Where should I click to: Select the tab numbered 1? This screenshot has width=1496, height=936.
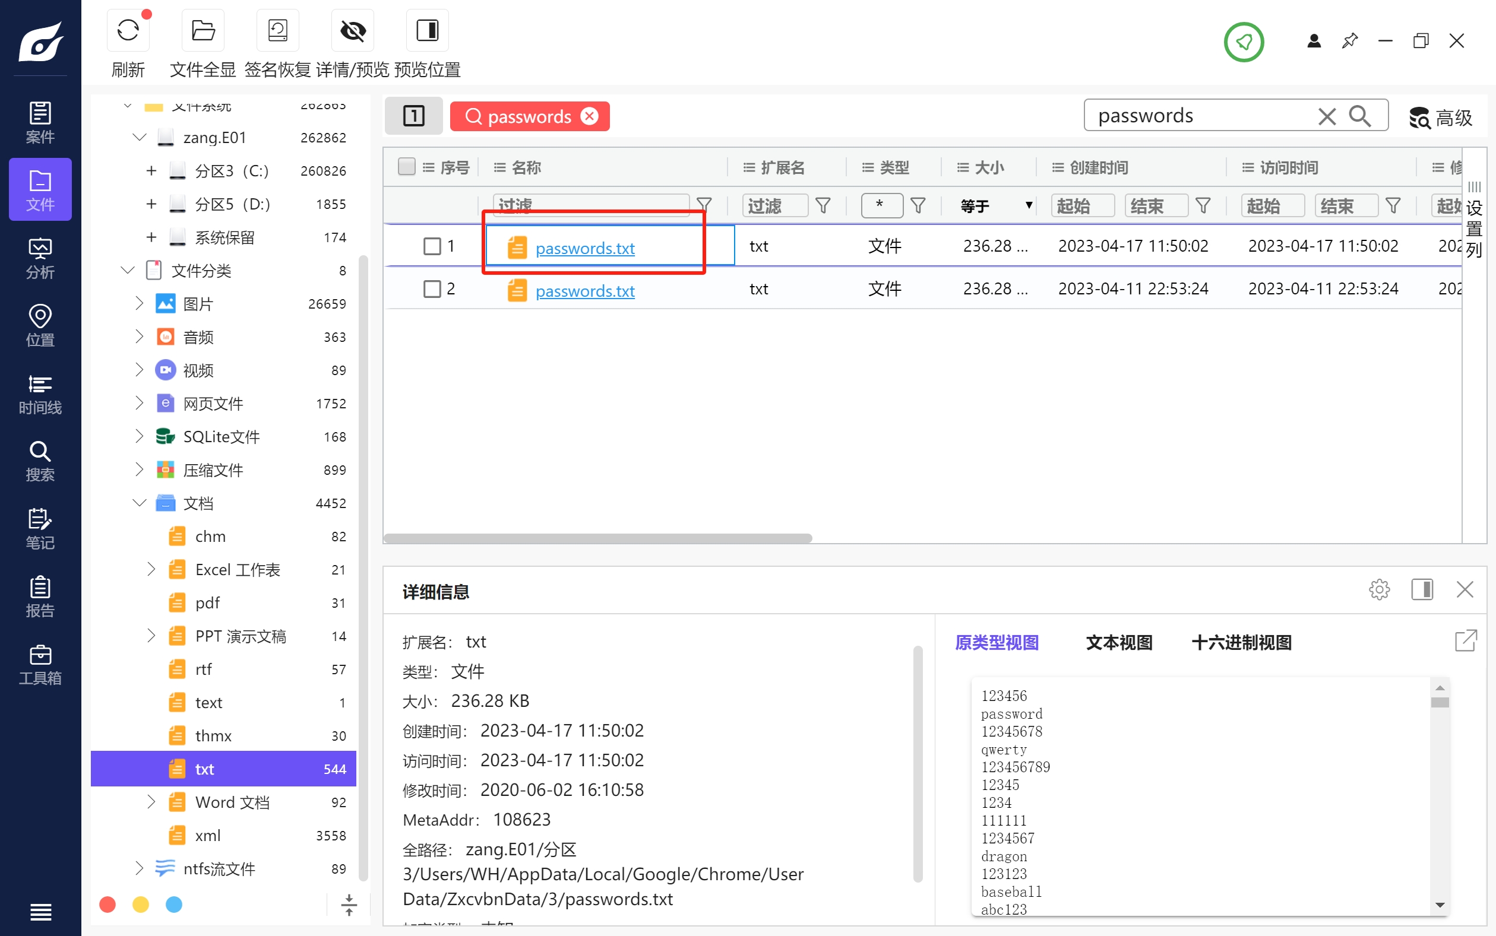(413, 116)
